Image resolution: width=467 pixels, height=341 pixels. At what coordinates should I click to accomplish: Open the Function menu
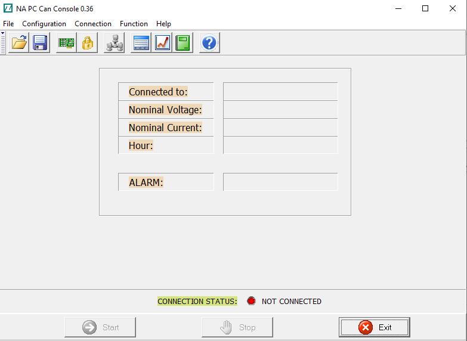click(134, 24)
